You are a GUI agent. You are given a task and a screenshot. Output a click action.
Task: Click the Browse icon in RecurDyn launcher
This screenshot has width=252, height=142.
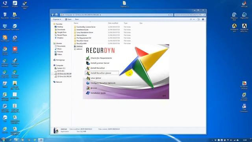click(x=88, y=88)
